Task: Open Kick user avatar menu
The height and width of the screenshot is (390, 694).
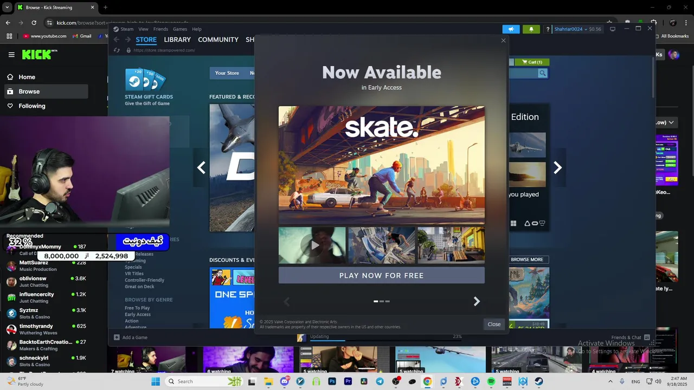Action: point(673,55)
